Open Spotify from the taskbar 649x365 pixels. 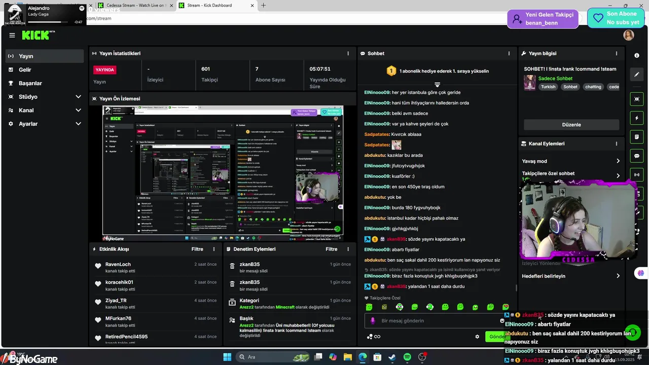point(407,357)
